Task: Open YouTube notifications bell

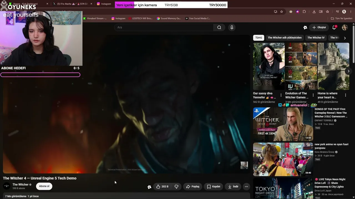Action: click(334, 27)
